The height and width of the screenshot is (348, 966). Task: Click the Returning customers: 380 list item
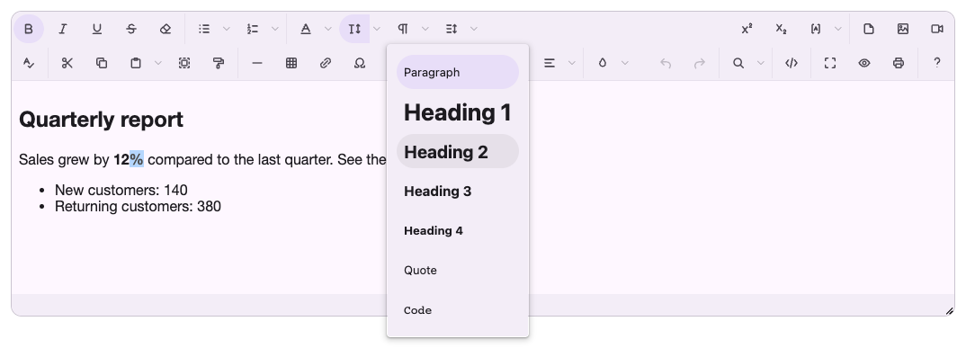[138, 206]
